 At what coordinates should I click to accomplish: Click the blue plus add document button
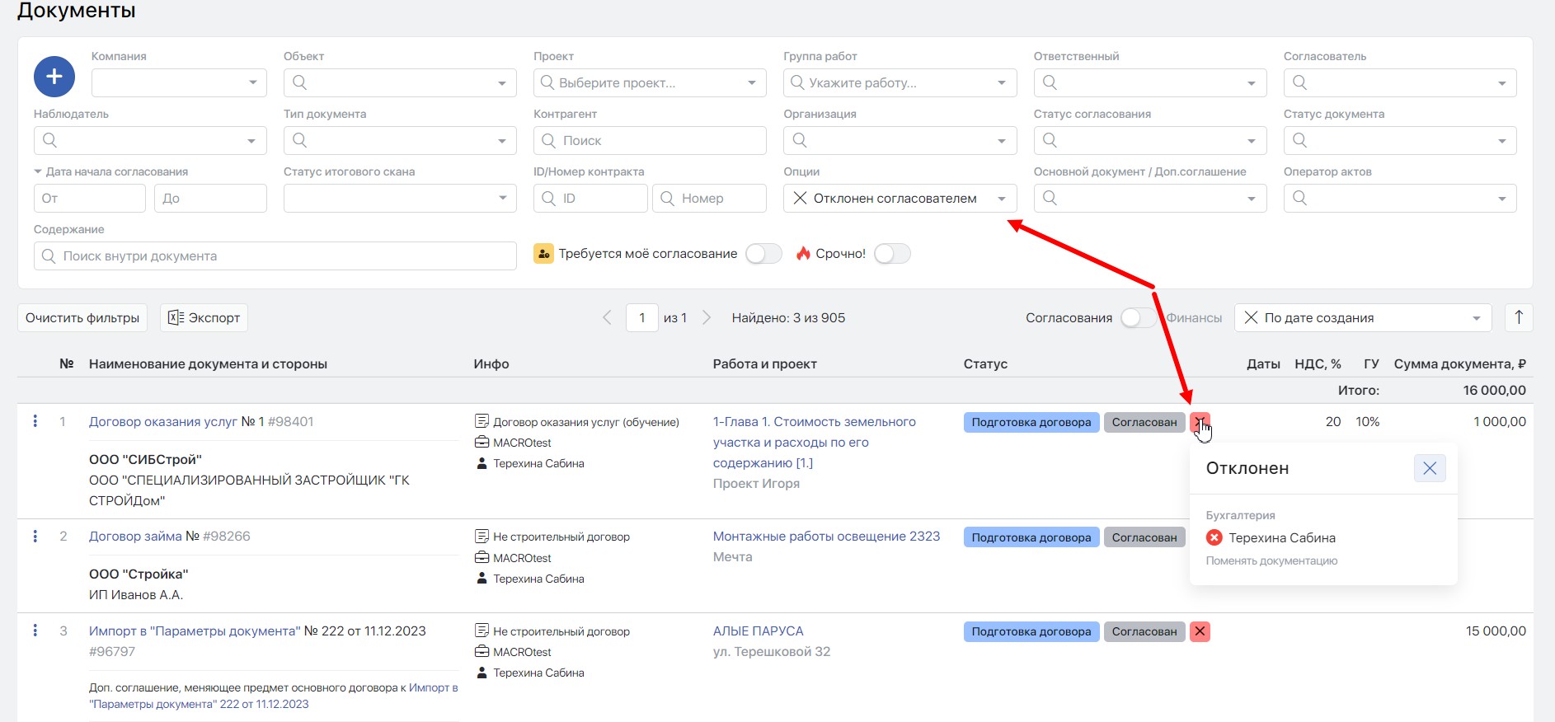click(x=54, y=77)
